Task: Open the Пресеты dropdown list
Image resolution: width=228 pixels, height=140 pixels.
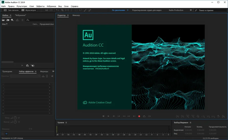Action: (25, 76)
